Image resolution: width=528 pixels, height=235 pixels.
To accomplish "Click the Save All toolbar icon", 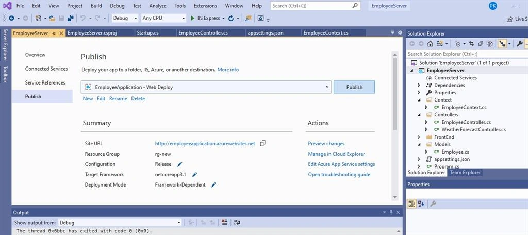I will pyautogui.click(x=70, y=18).
